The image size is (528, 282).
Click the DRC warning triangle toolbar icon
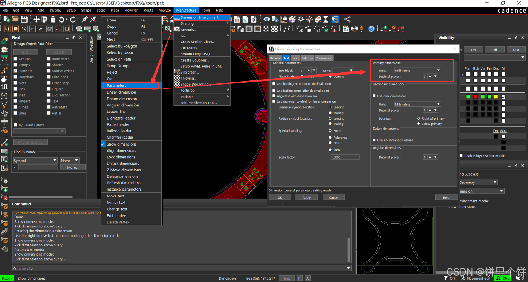(x=334, y=29)
